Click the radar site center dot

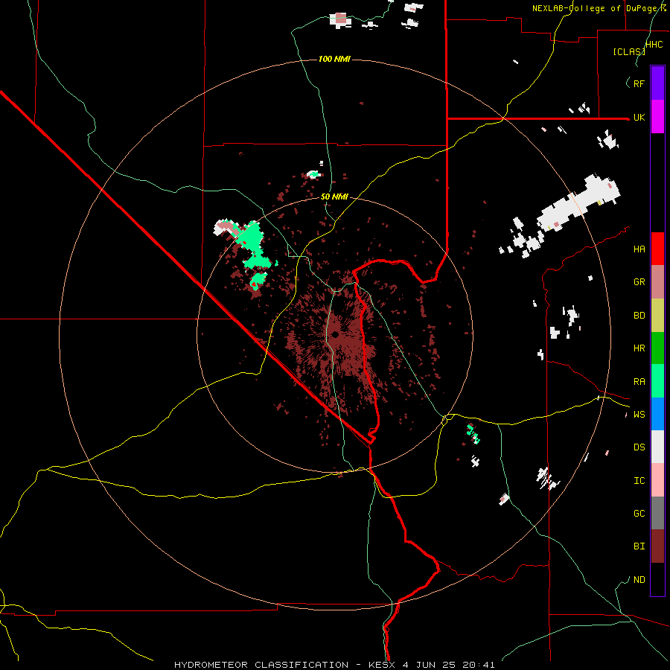[x=335, y=334]
